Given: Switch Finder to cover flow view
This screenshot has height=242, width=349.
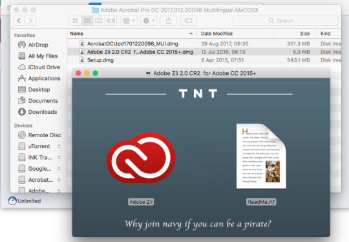Looking at the screenshot, I should (111, 21).
